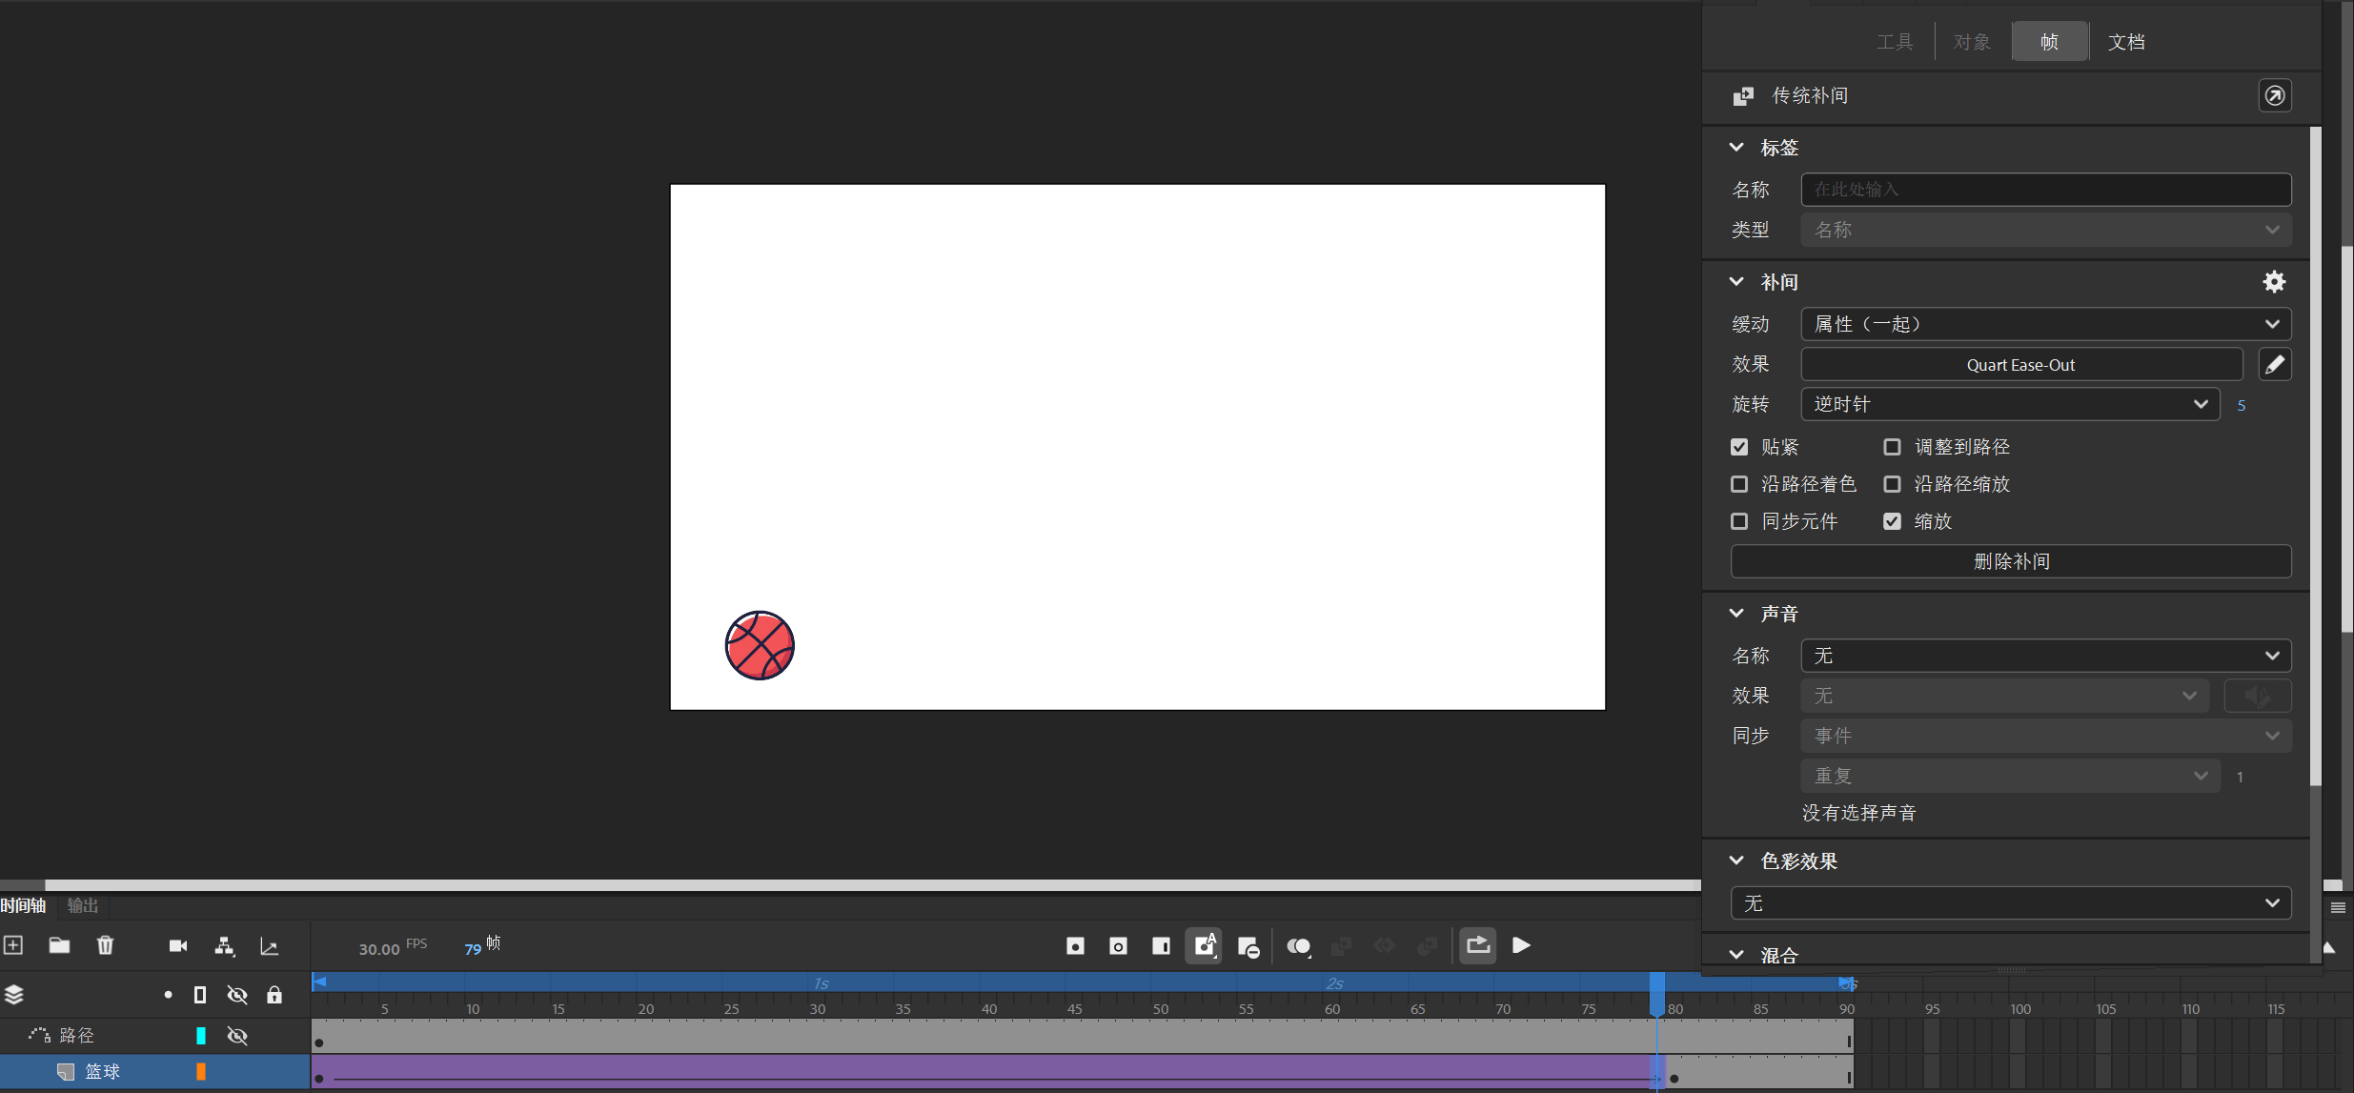The image size is (2354, 1093).
Task: Add a new layer in the timeline
Action: point(13,945)
